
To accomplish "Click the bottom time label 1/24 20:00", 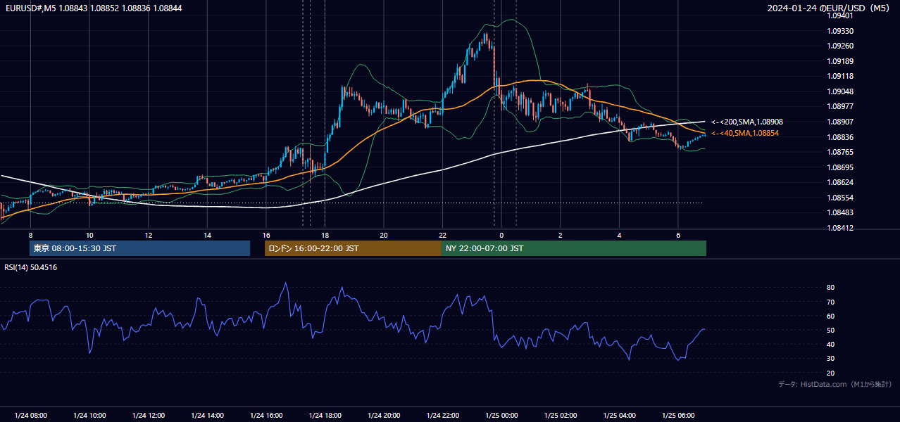I will [384, 416].
